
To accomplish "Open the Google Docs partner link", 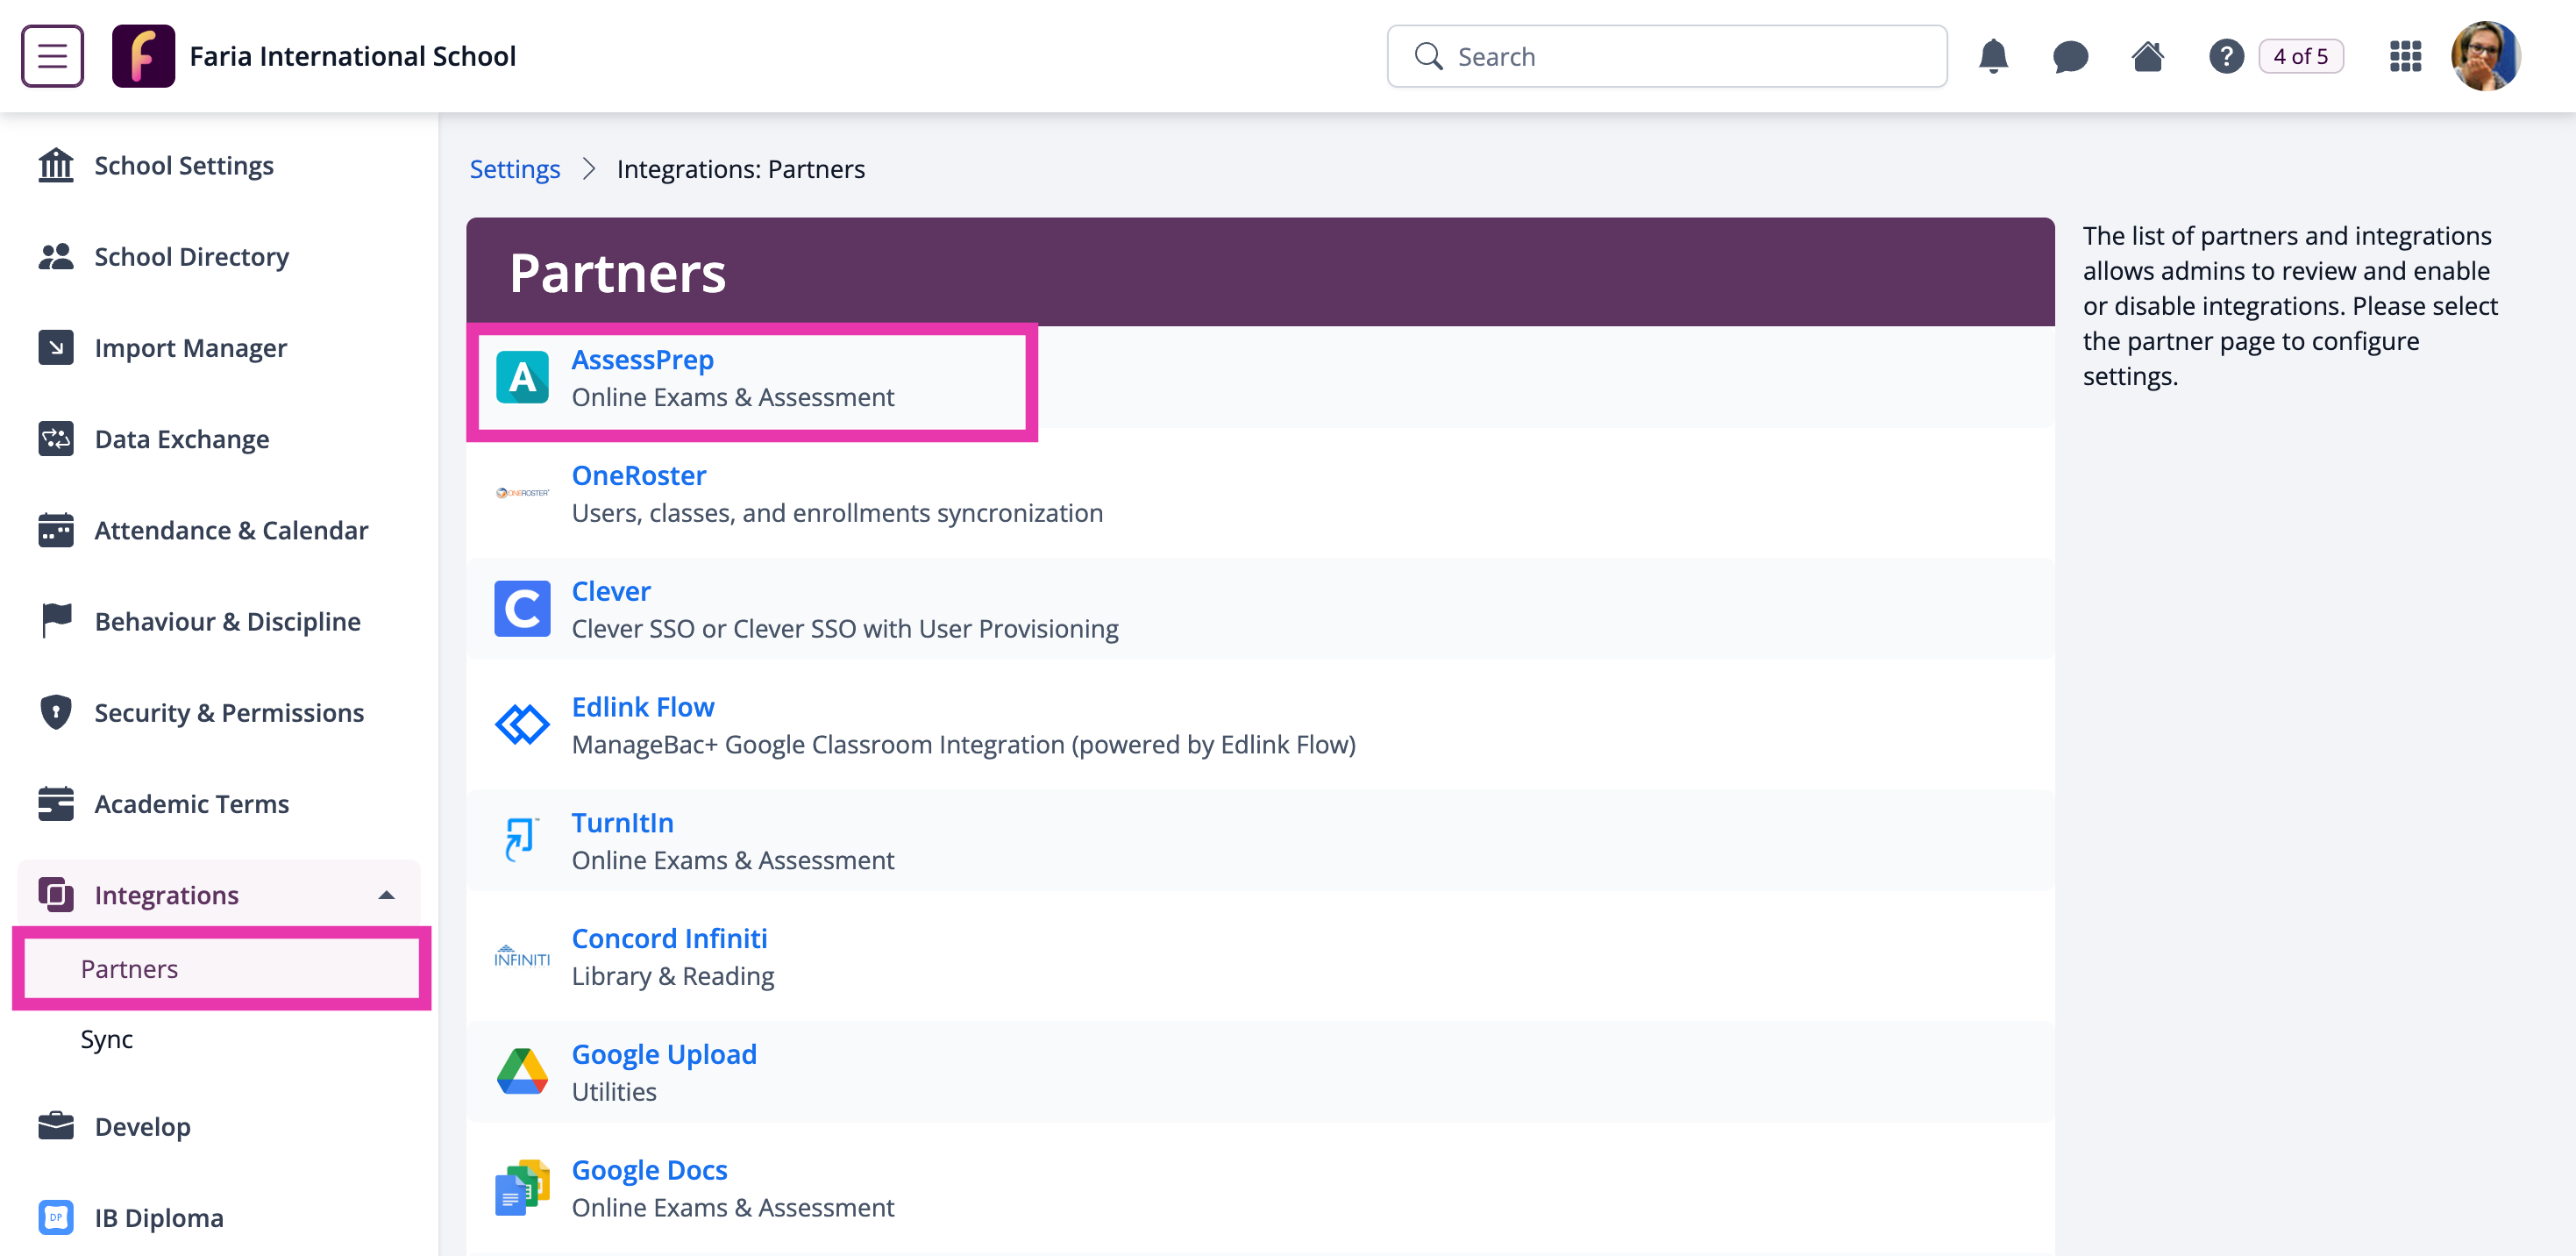I will pos(650,1171).
